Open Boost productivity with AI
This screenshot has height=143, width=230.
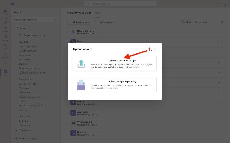pyautogui.click(x=32, y=73)
